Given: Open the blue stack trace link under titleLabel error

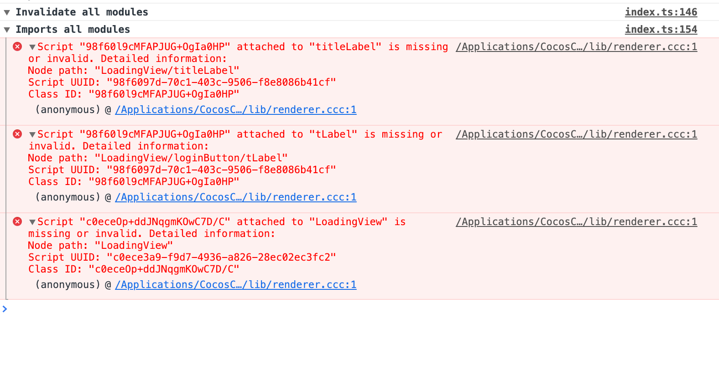Looking at the screenshot, I should [235, 110].
